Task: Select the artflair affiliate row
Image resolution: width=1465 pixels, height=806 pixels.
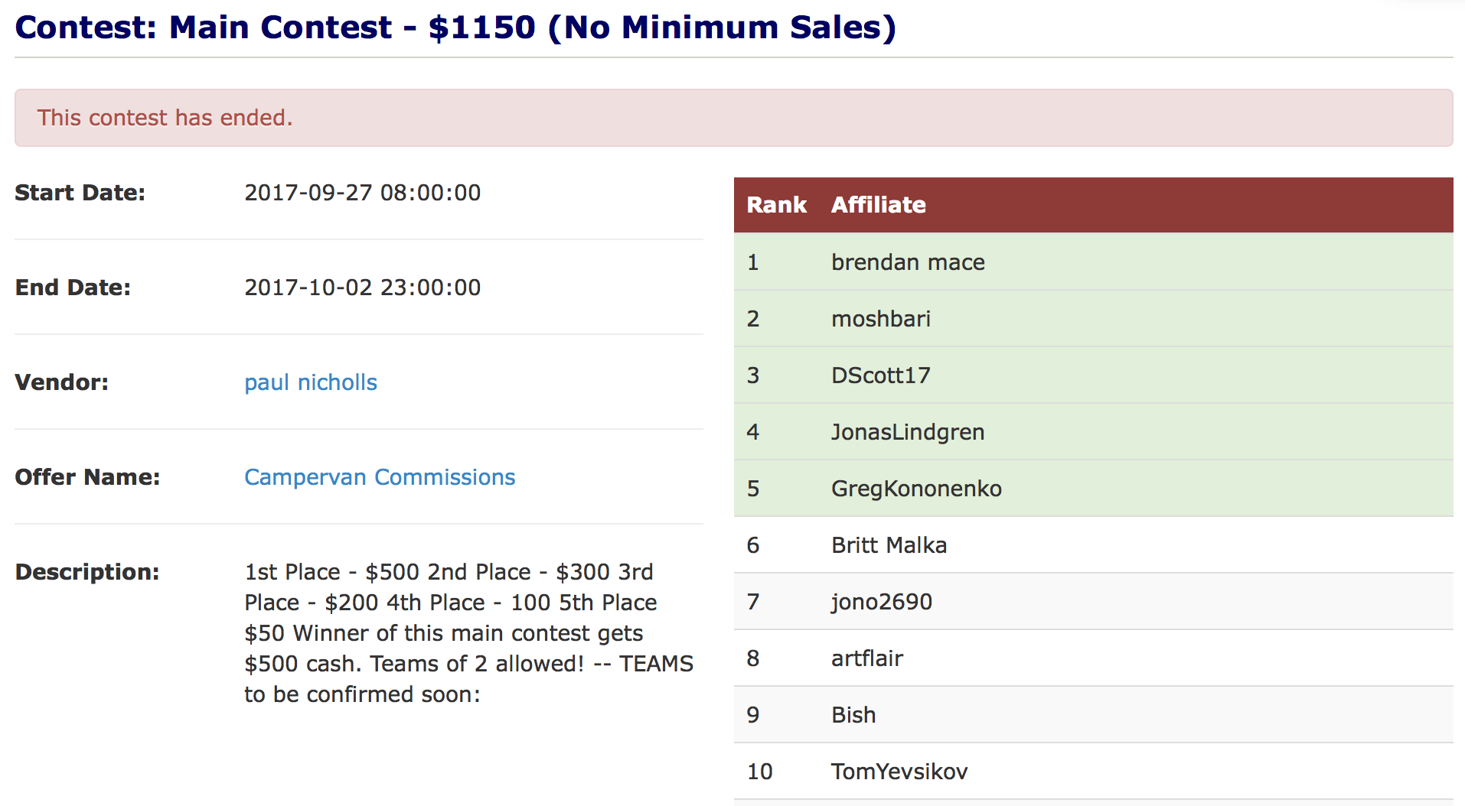Action: (x=1093, y=658)
